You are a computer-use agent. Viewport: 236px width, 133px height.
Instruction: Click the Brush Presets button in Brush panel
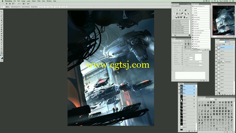[x=177, y=41]
